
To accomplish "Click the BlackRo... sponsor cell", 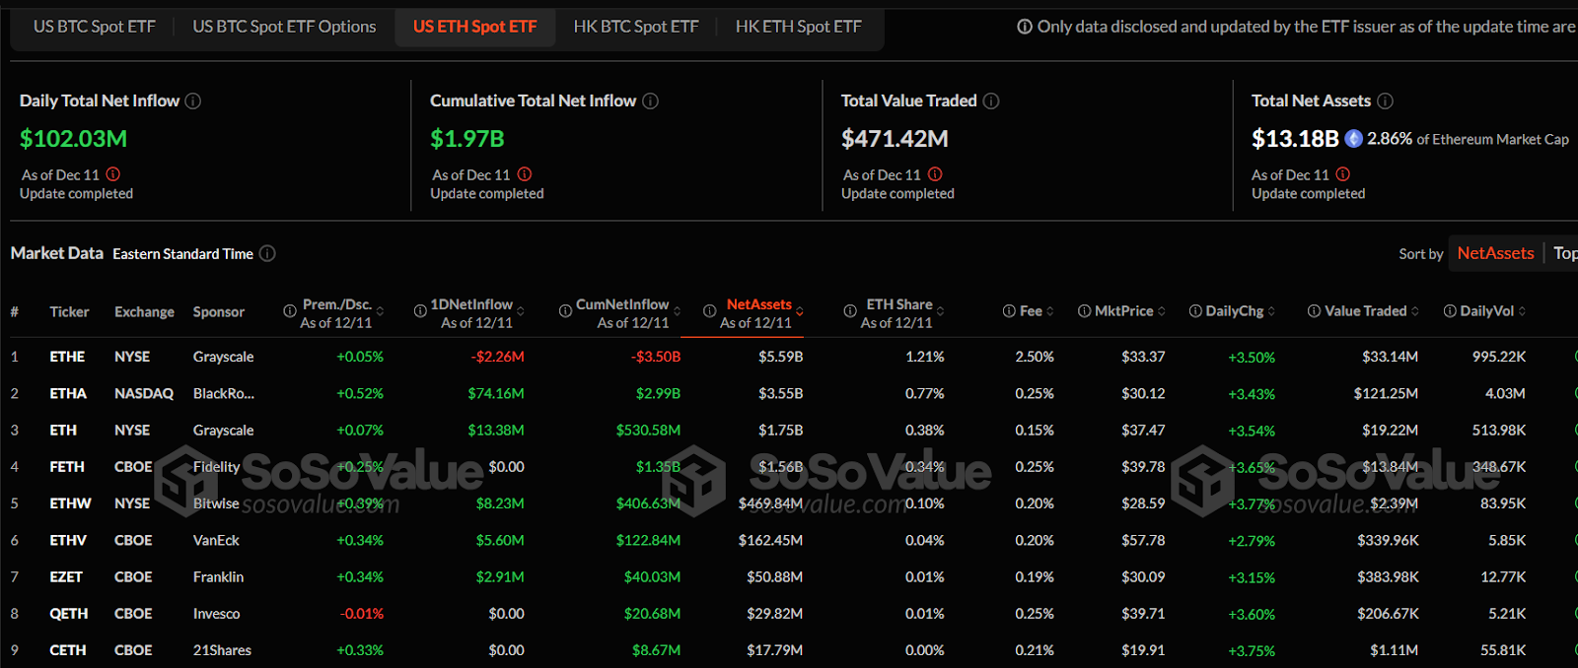I will (224, 393).
